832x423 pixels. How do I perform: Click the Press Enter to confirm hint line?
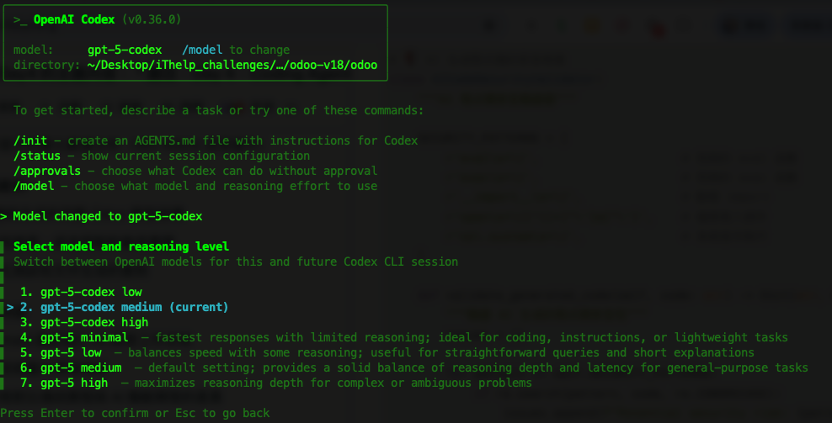(x=135, y=413)
